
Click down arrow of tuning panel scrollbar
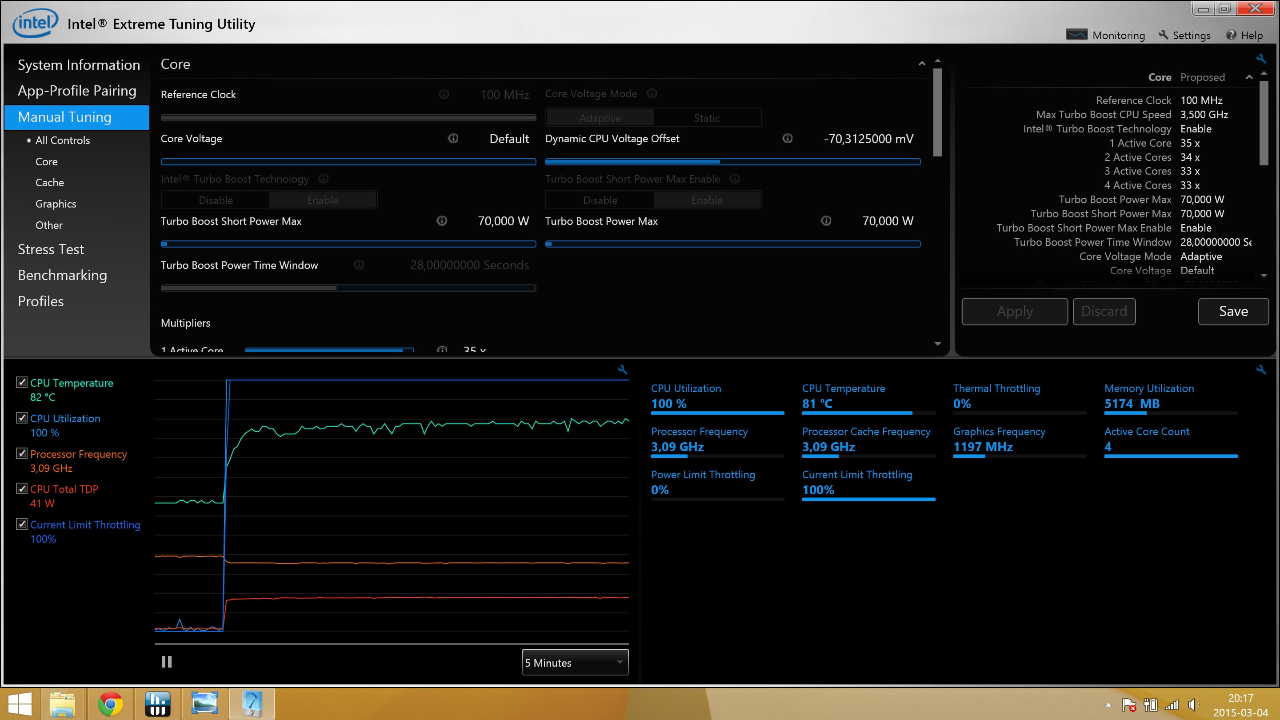(938, 344)
